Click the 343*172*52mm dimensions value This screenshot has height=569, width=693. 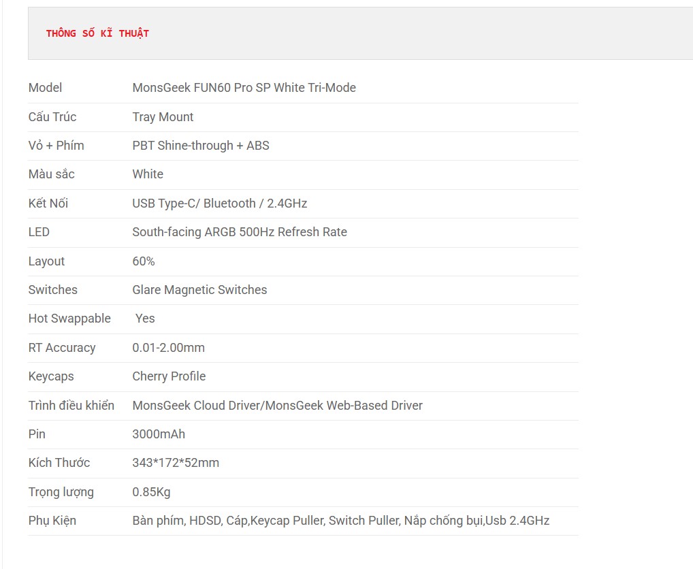(x=176, y=463)
